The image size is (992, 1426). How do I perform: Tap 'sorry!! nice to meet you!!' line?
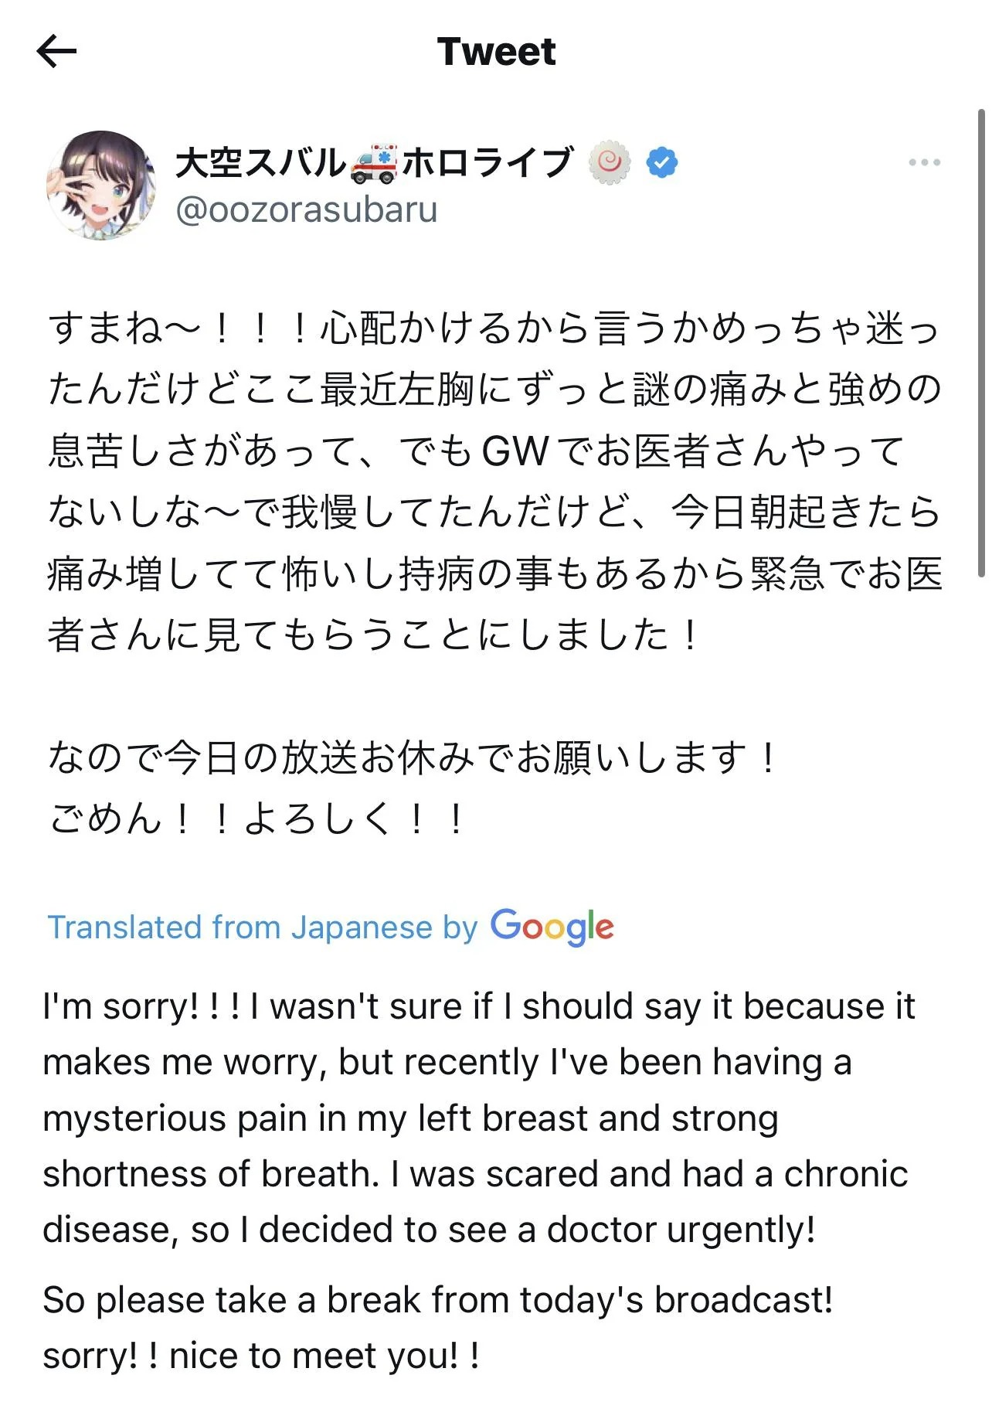pos(261,1355)
